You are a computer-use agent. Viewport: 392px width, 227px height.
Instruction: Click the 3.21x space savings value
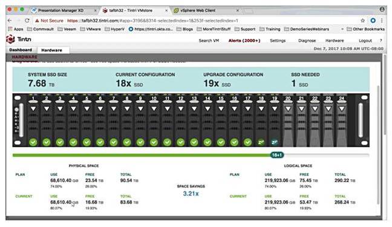tap(191, 194)
